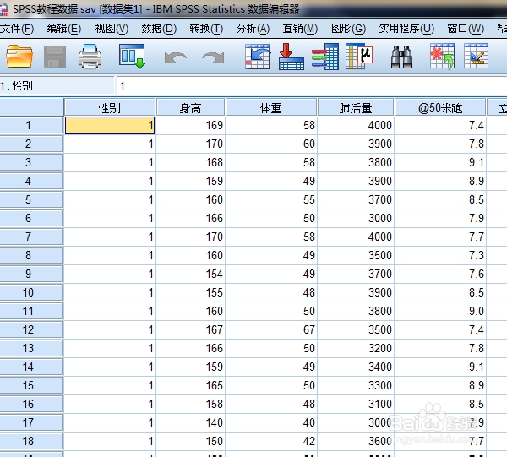
Task: Click the Go to case icon
Action: tap(258, 57)
